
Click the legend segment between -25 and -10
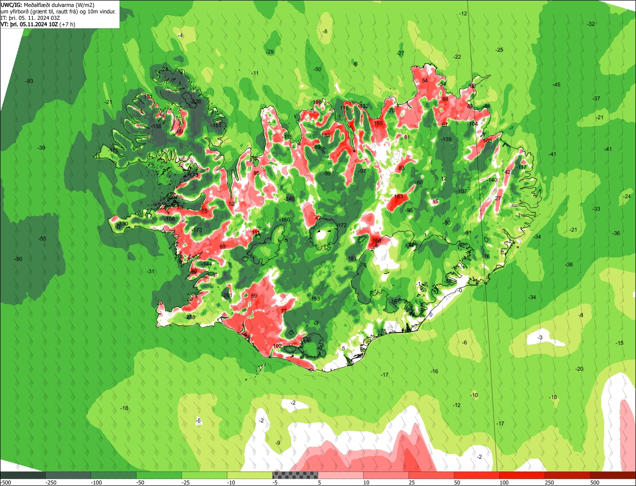pyautogui.click(x=204, y=475)
